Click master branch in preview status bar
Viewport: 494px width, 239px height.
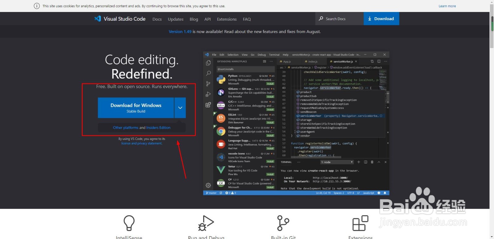coord(211,193)
